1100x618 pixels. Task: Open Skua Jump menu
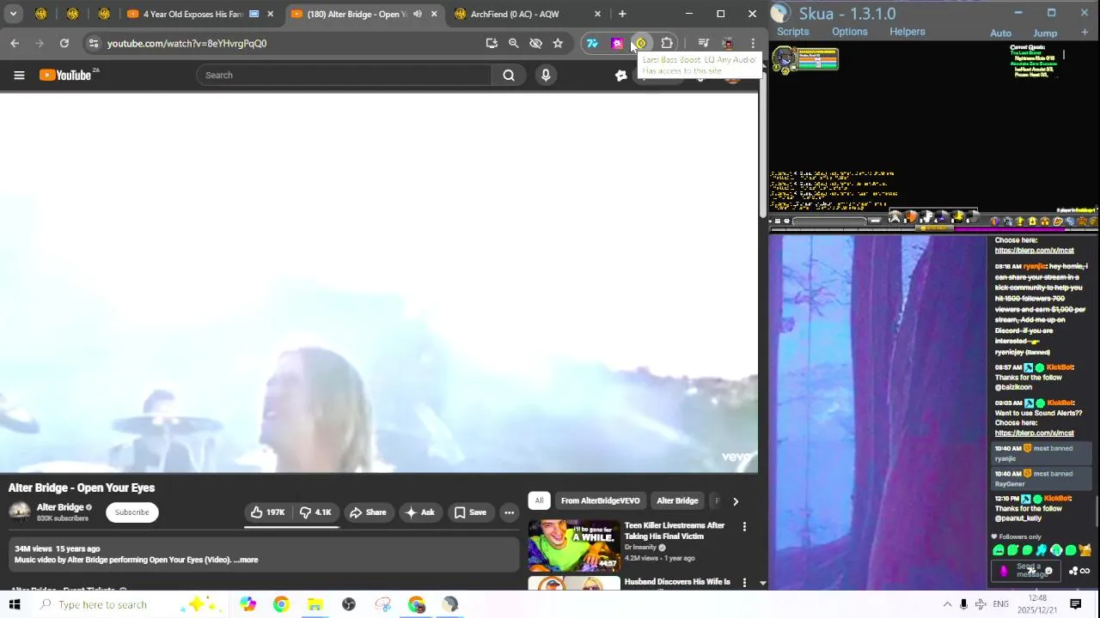(1045, 33)
